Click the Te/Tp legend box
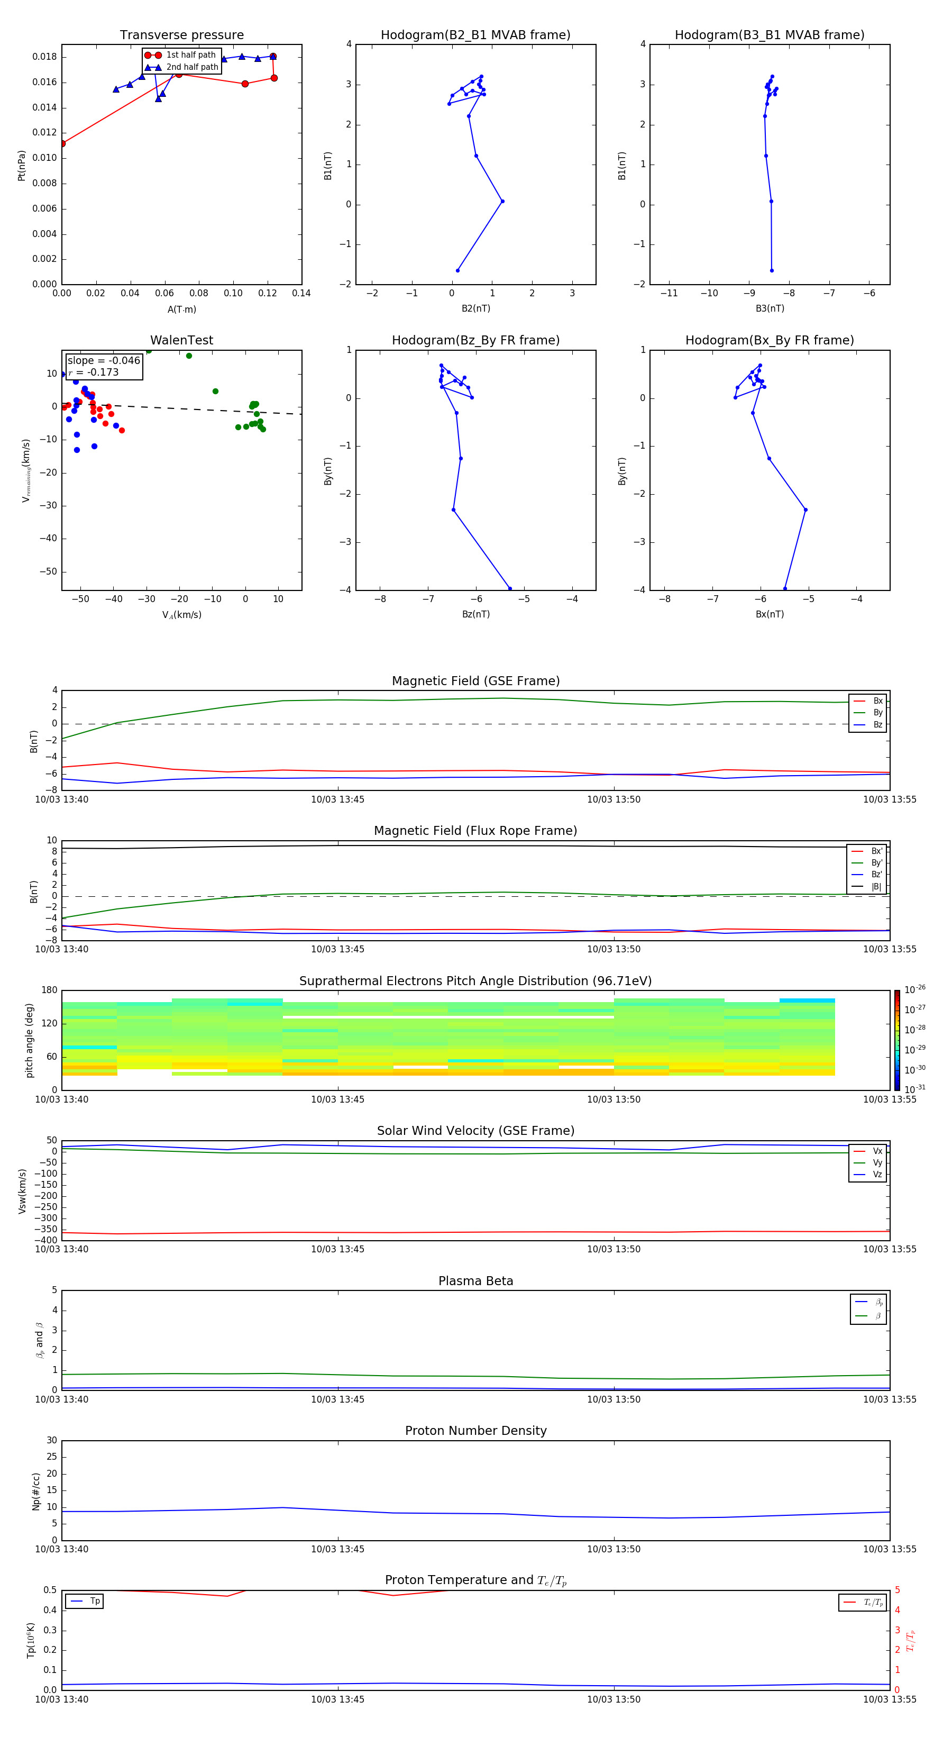 (x=863, y=1603)
